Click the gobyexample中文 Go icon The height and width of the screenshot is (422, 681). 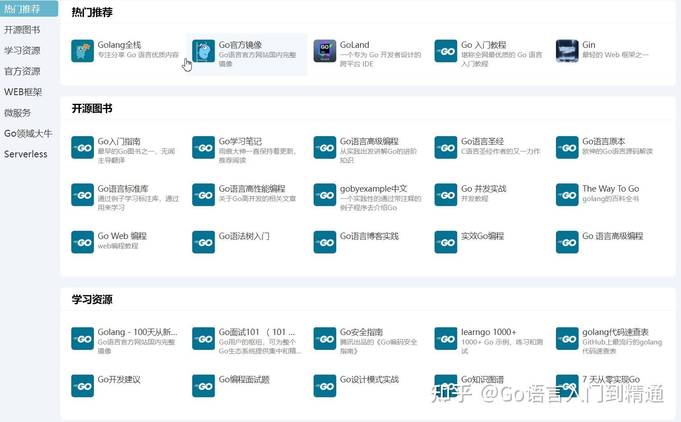coord(324,195)
